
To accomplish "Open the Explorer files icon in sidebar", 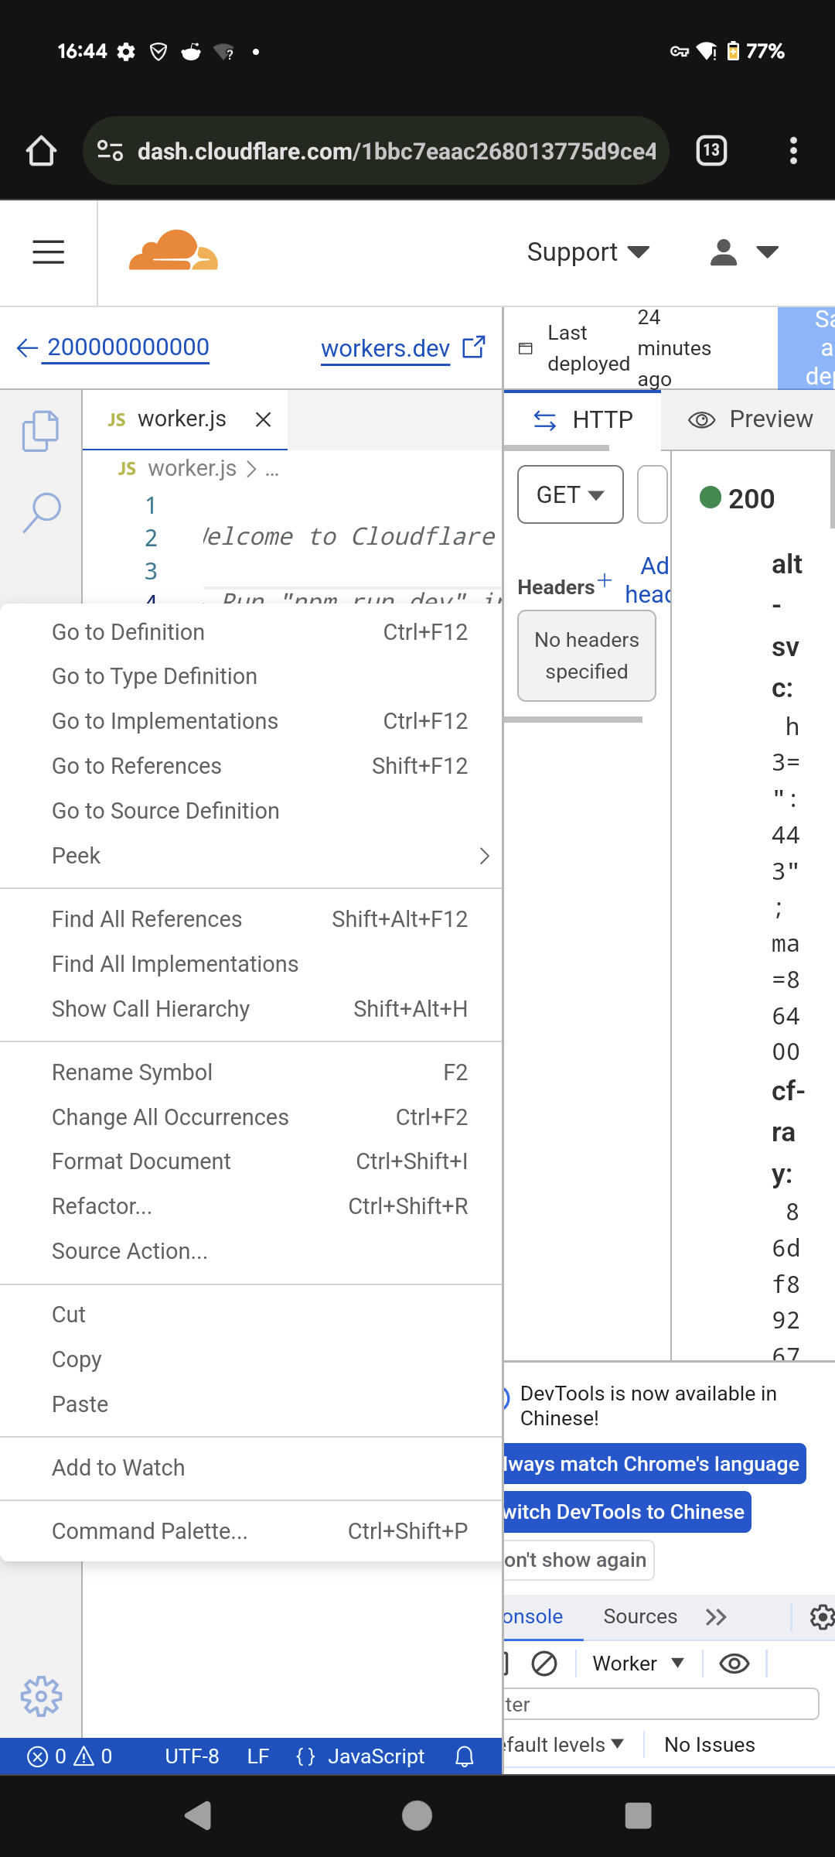I will pos(41,430).
